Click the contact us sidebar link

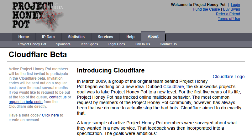(x=58, y=97)
